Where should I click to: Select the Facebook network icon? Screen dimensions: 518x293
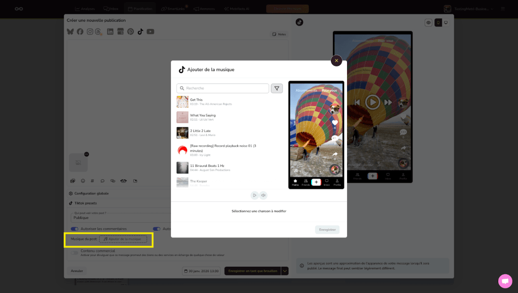80,32
